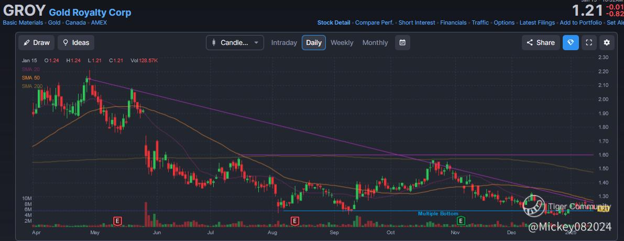Switch to Monthly timeframe
The height and width of the screenshot is (241, 624).
coord(375,42)
